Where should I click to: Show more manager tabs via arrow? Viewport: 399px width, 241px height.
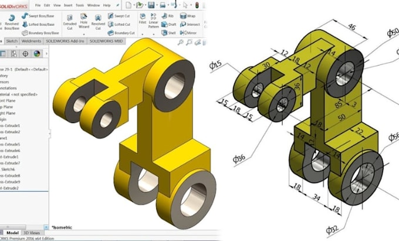46,53
